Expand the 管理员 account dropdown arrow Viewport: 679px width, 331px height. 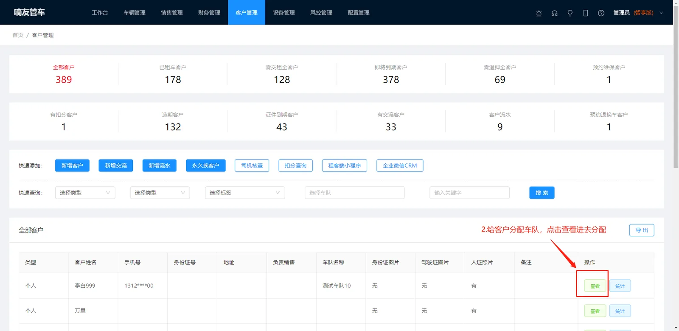pos(661,13)
